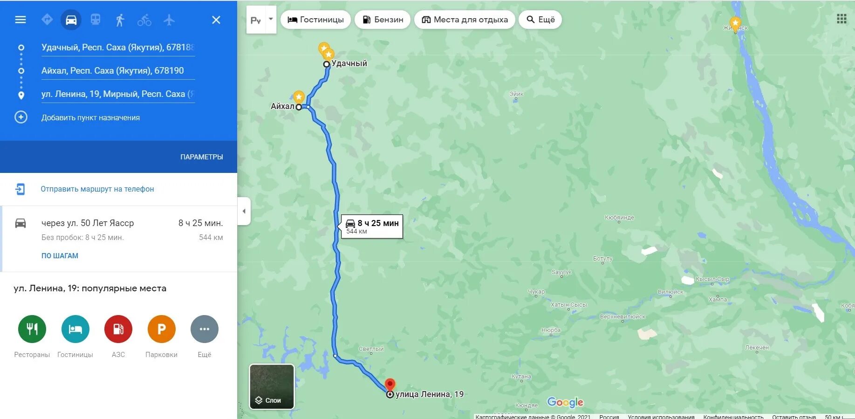Choose the cycling travel mode
The image size is (855, 419).
pyautogui.click(x=144, y=20)
